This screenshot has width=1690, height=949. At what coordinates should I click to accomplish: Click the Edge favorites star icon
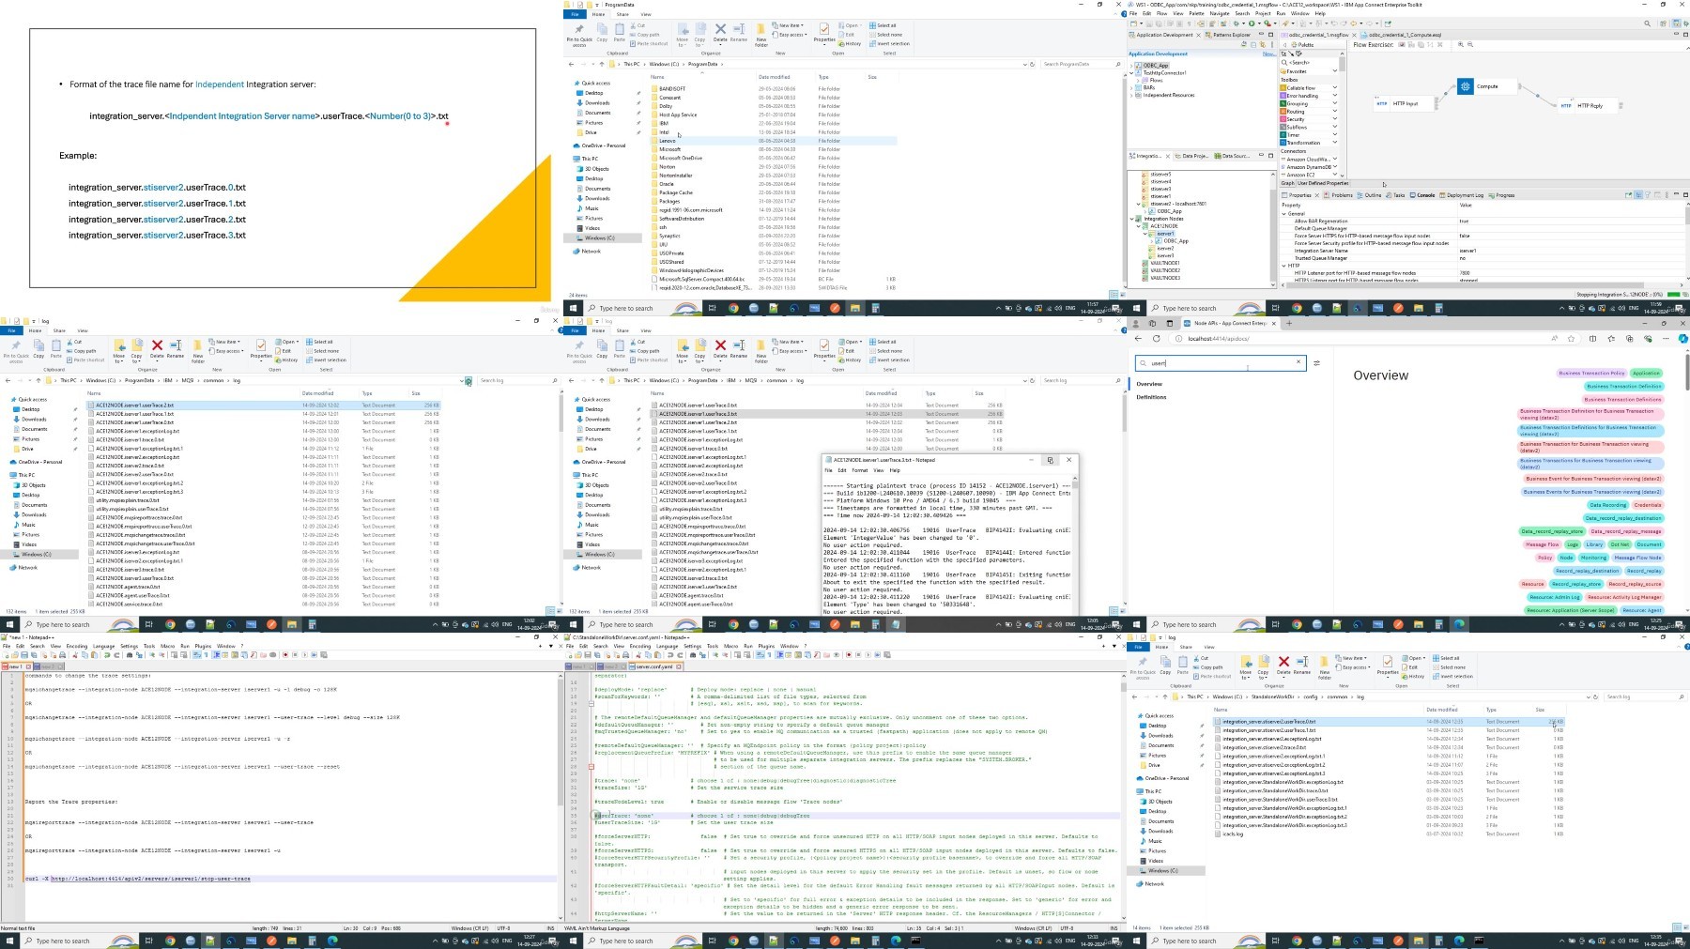click(x=1573, y=338)
